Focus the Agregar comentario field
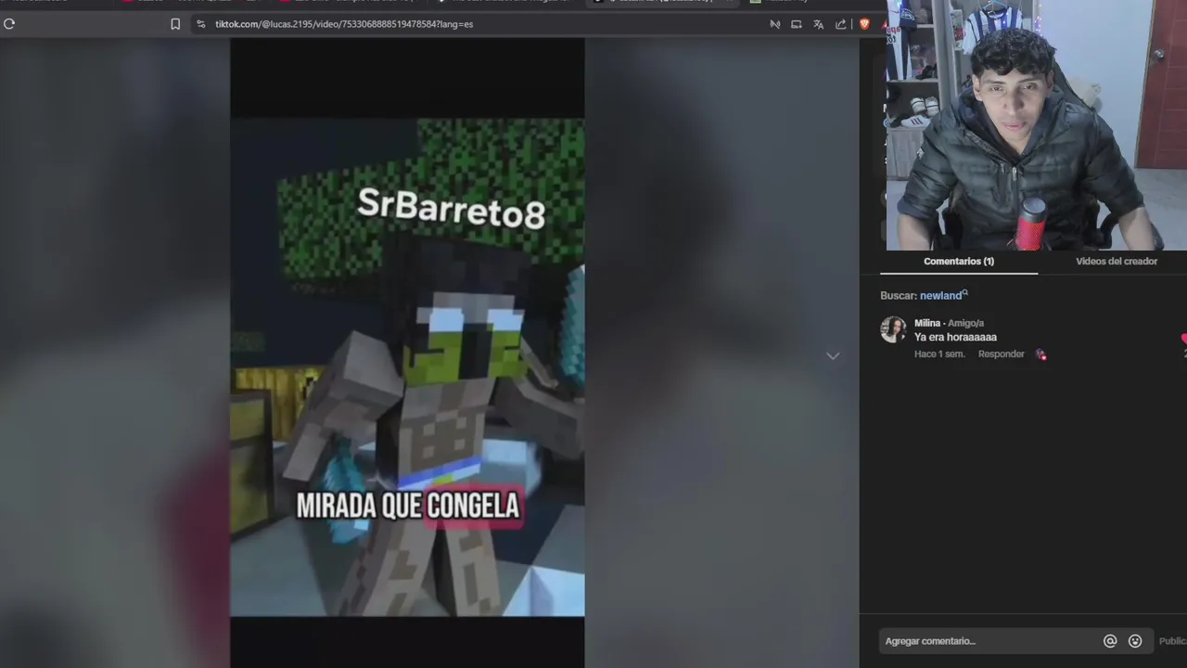 click(x=988, y=641)
